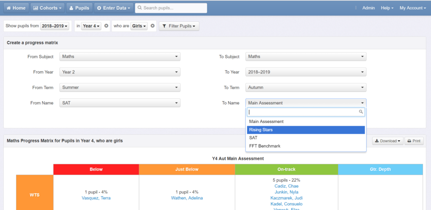
Task: Open pupil Kaczmarek, Judi
Action: (x=286, y=198)
